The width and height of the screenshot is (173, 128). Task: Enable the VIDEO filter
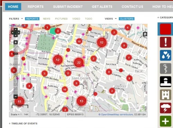click(x=76, y=19)
